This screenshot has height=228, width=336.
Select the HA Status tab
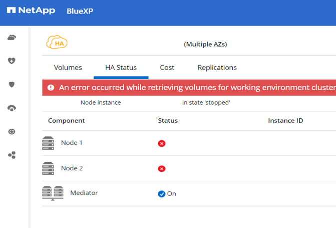[121, 68]
